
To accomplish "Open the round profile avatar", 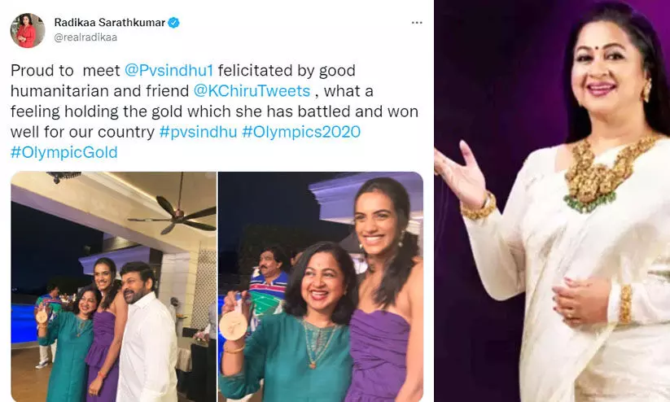I will tap(28, 30).
